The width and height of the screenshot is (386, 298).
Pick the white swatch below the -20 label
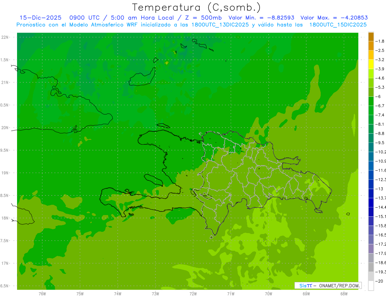371,286
